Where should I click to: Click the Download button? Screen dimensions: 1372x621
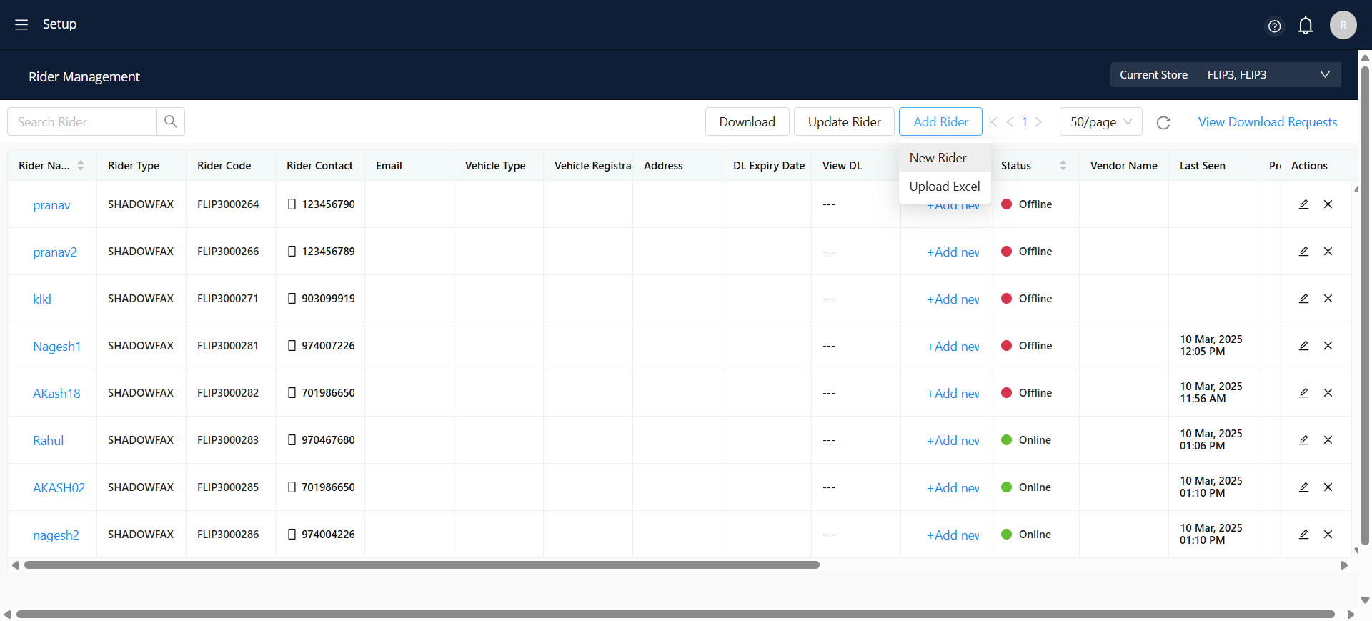tap(747, 122)
